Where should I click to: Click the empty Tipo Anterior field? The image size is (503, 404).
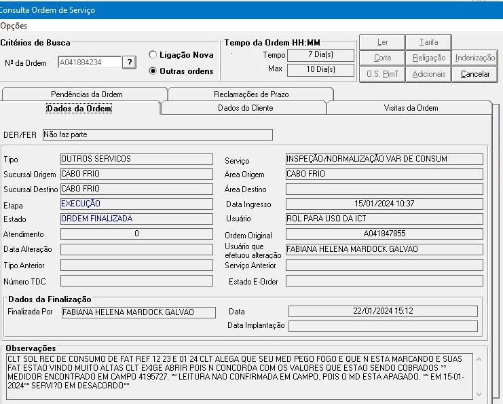point(136,265)
